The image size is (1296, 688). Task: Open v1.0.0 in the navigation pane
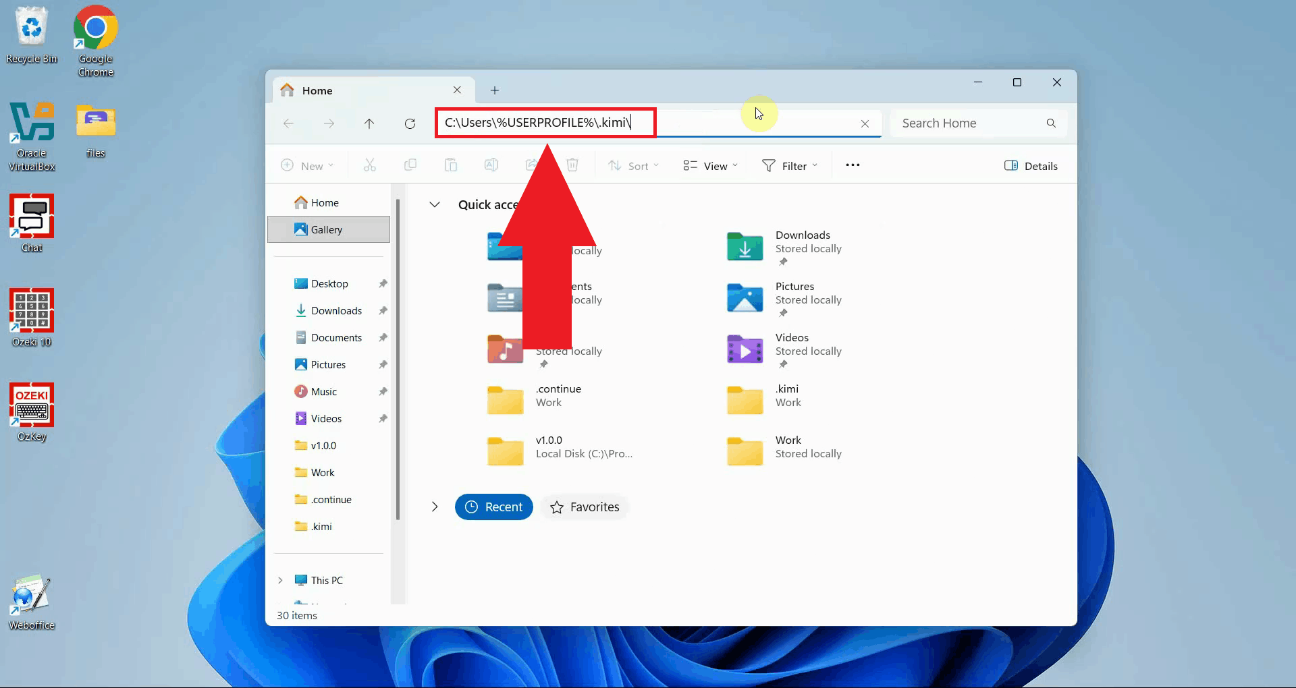tap(329, 445)
